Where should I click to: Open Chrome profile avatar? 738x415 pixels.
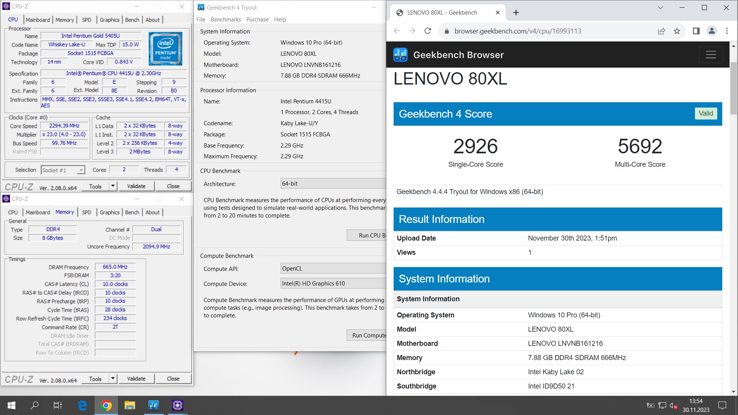point(712,31)
